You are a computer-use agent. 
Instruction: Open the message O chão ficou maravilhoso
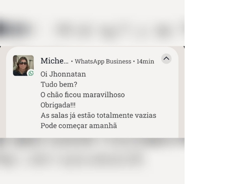coord(83,95)
